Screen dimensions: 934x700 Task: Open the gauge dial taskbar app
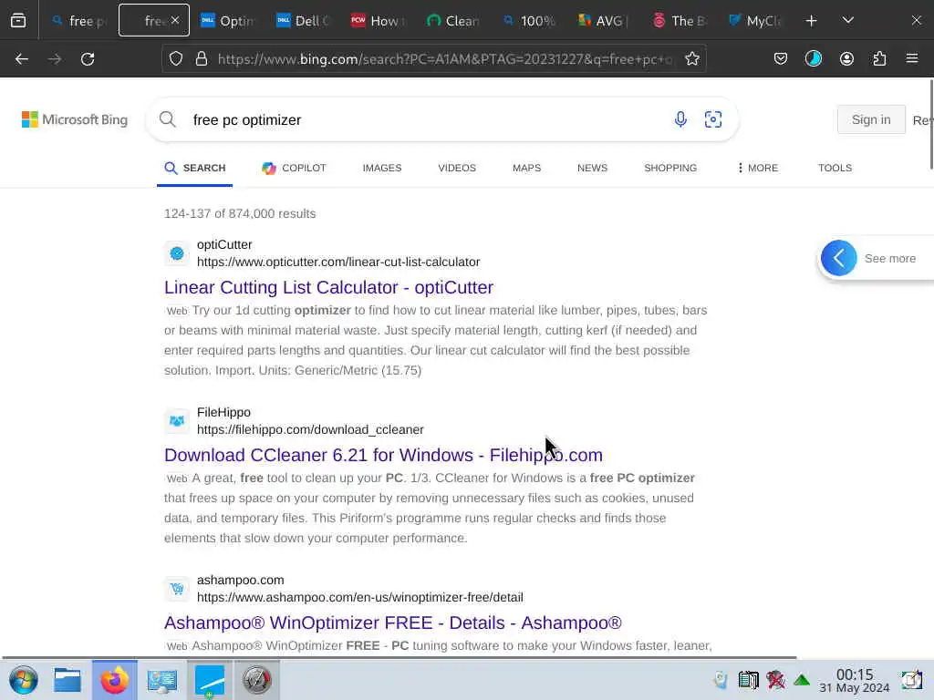click(x=256, y=680)
